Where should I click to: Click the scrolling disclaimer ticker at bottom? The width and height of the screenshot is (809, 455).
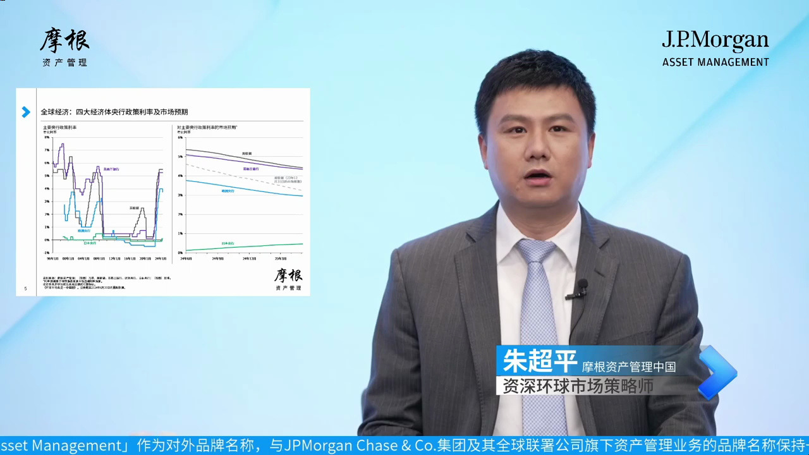404,445
